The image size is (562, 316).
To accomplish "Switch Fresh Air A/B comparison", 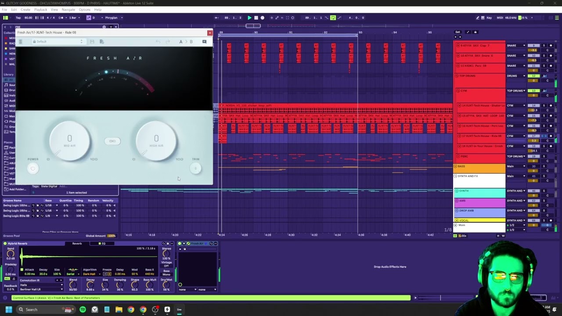I will pyautogui.click(x=186, y=42).
